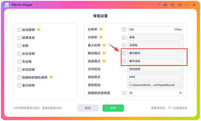This screenshot has width=201, height=121.
Task: Enable the 自动熄屏 checkbox
Action: point(19,30)
